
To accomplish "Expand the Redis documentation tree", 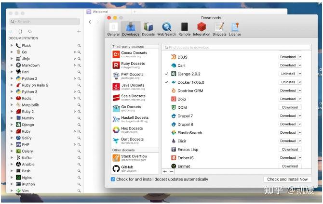I will click(12, 98).
